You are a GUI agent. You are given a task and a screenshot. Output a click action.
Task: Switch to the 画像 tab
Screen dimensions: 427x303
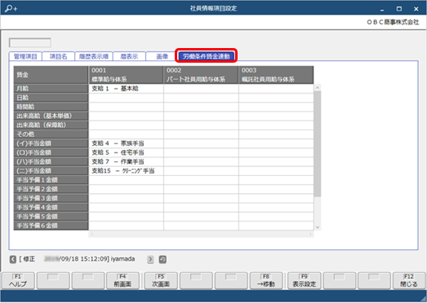point(162,56)
